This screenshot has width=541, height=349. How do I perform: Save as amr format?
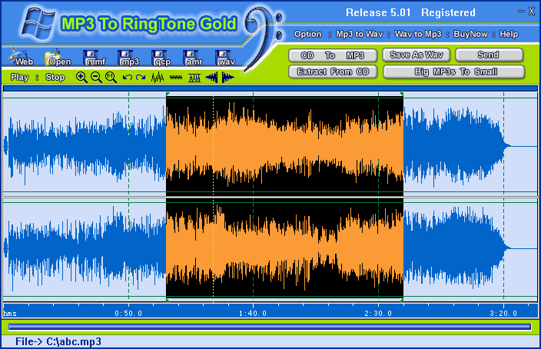coord(192,58)
